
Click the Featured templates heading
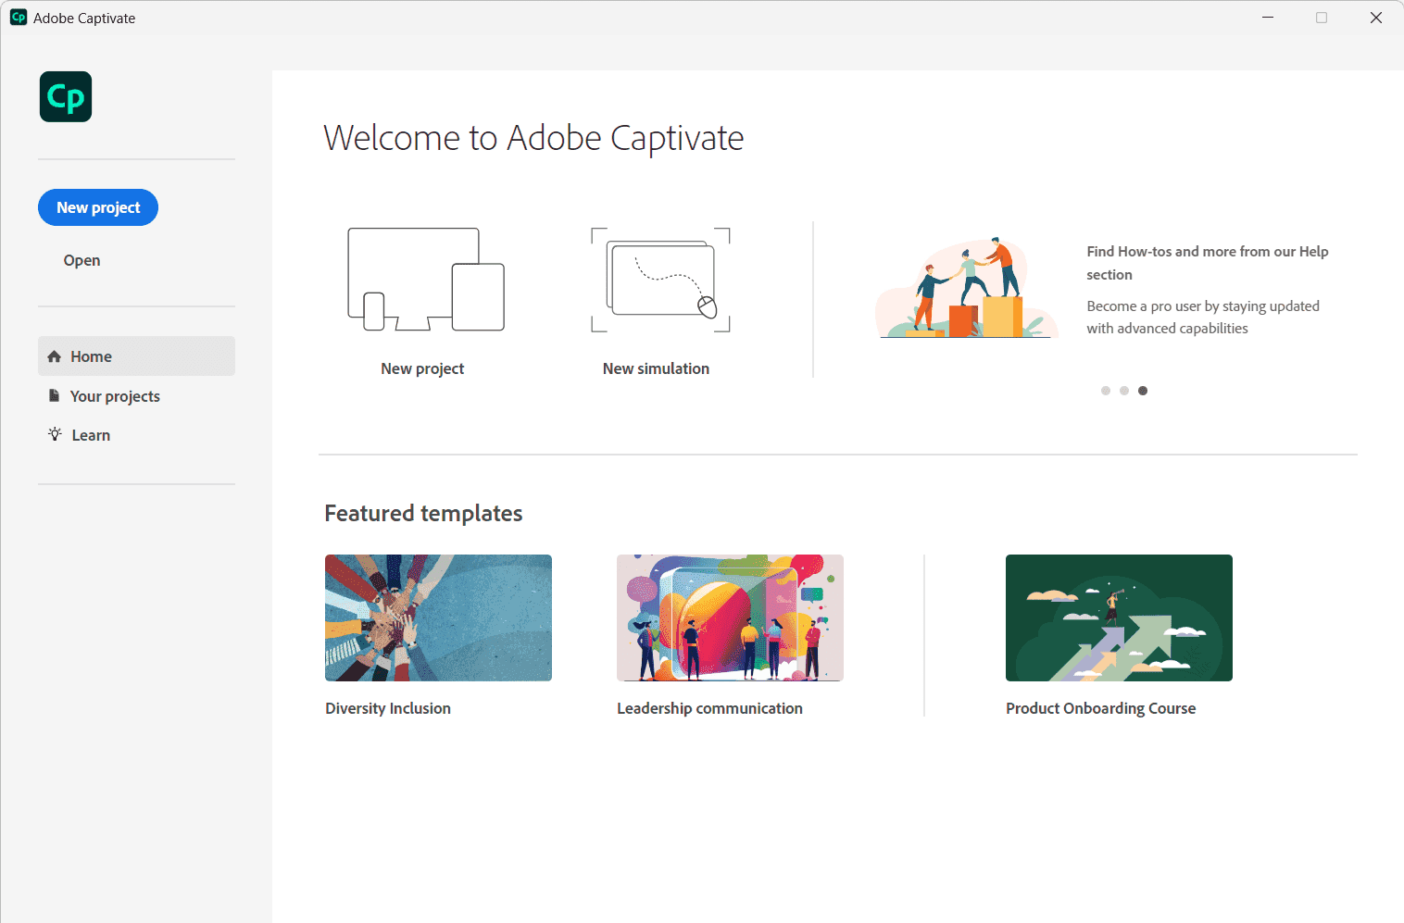pos(423,513)
